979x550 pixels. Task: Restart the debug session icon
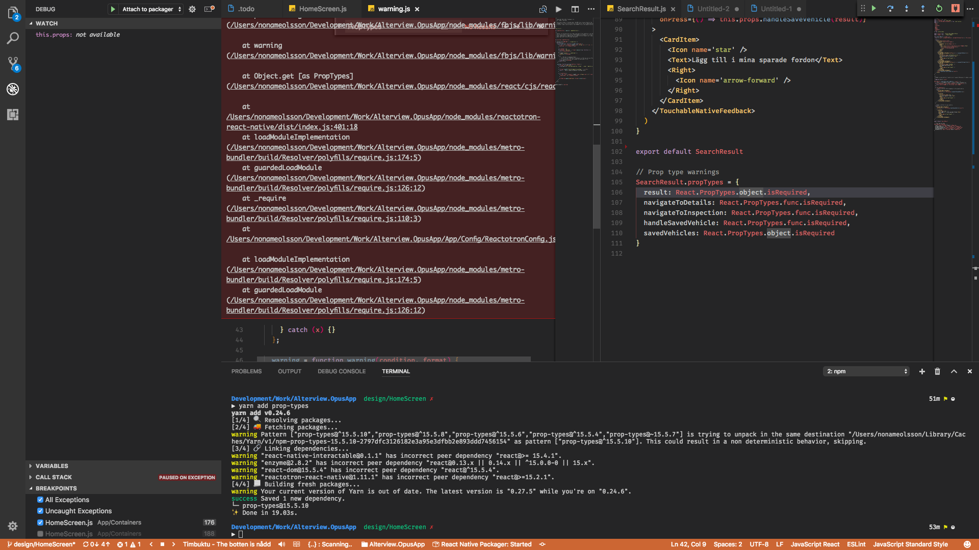939,9
